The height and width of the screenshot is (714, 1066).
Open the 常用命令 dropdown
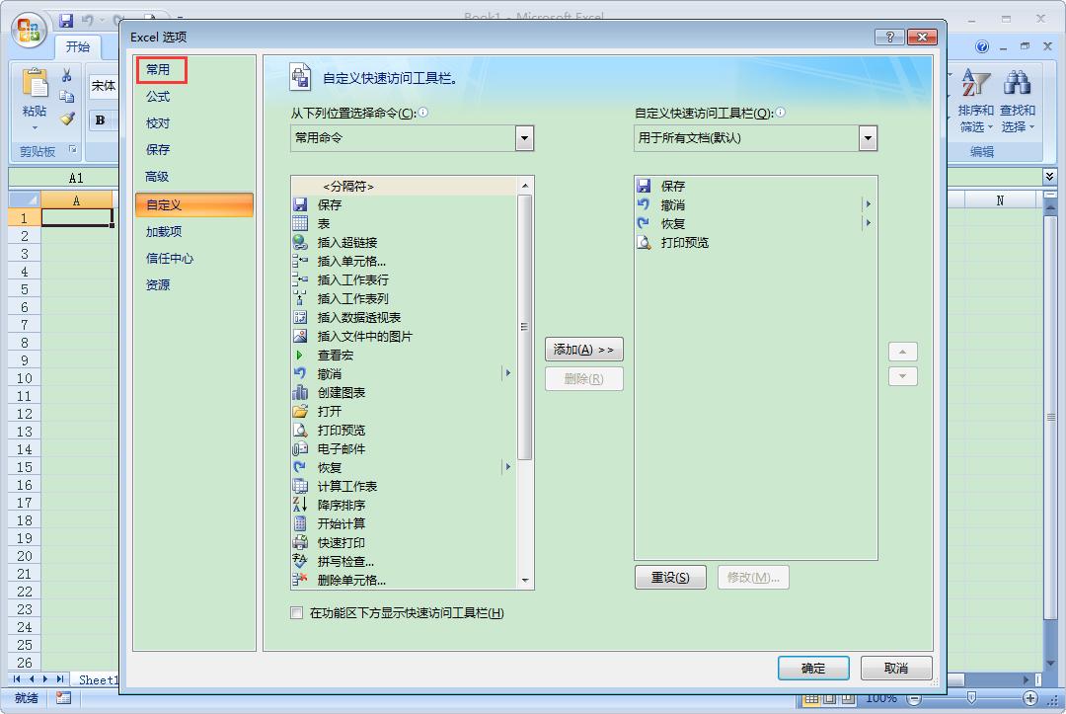524,138
